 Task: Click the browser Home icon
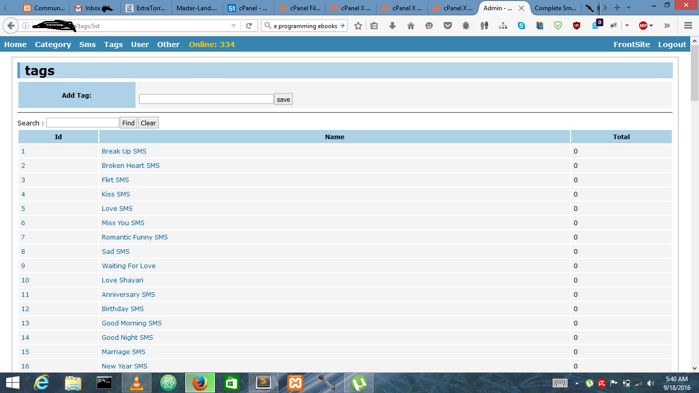(411, 26)
